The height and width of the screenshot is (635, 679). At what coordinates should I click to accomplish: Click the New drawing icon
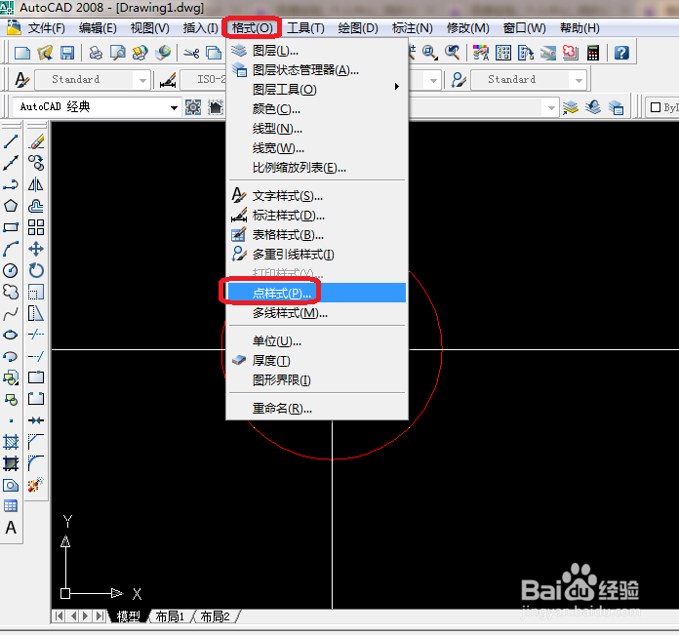pos(22,53)
